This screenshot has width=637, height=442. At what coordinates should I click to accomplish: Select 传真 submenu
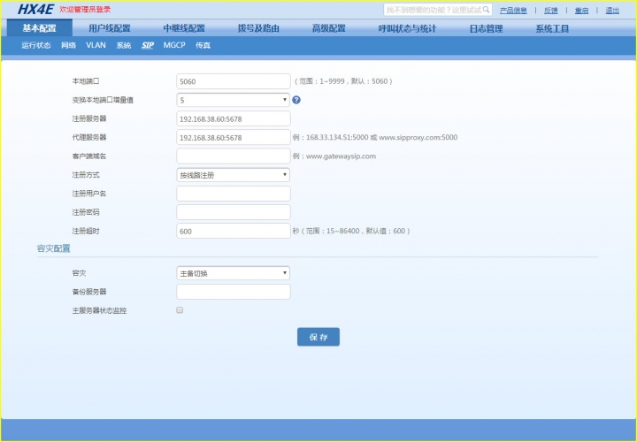(203, 45)
